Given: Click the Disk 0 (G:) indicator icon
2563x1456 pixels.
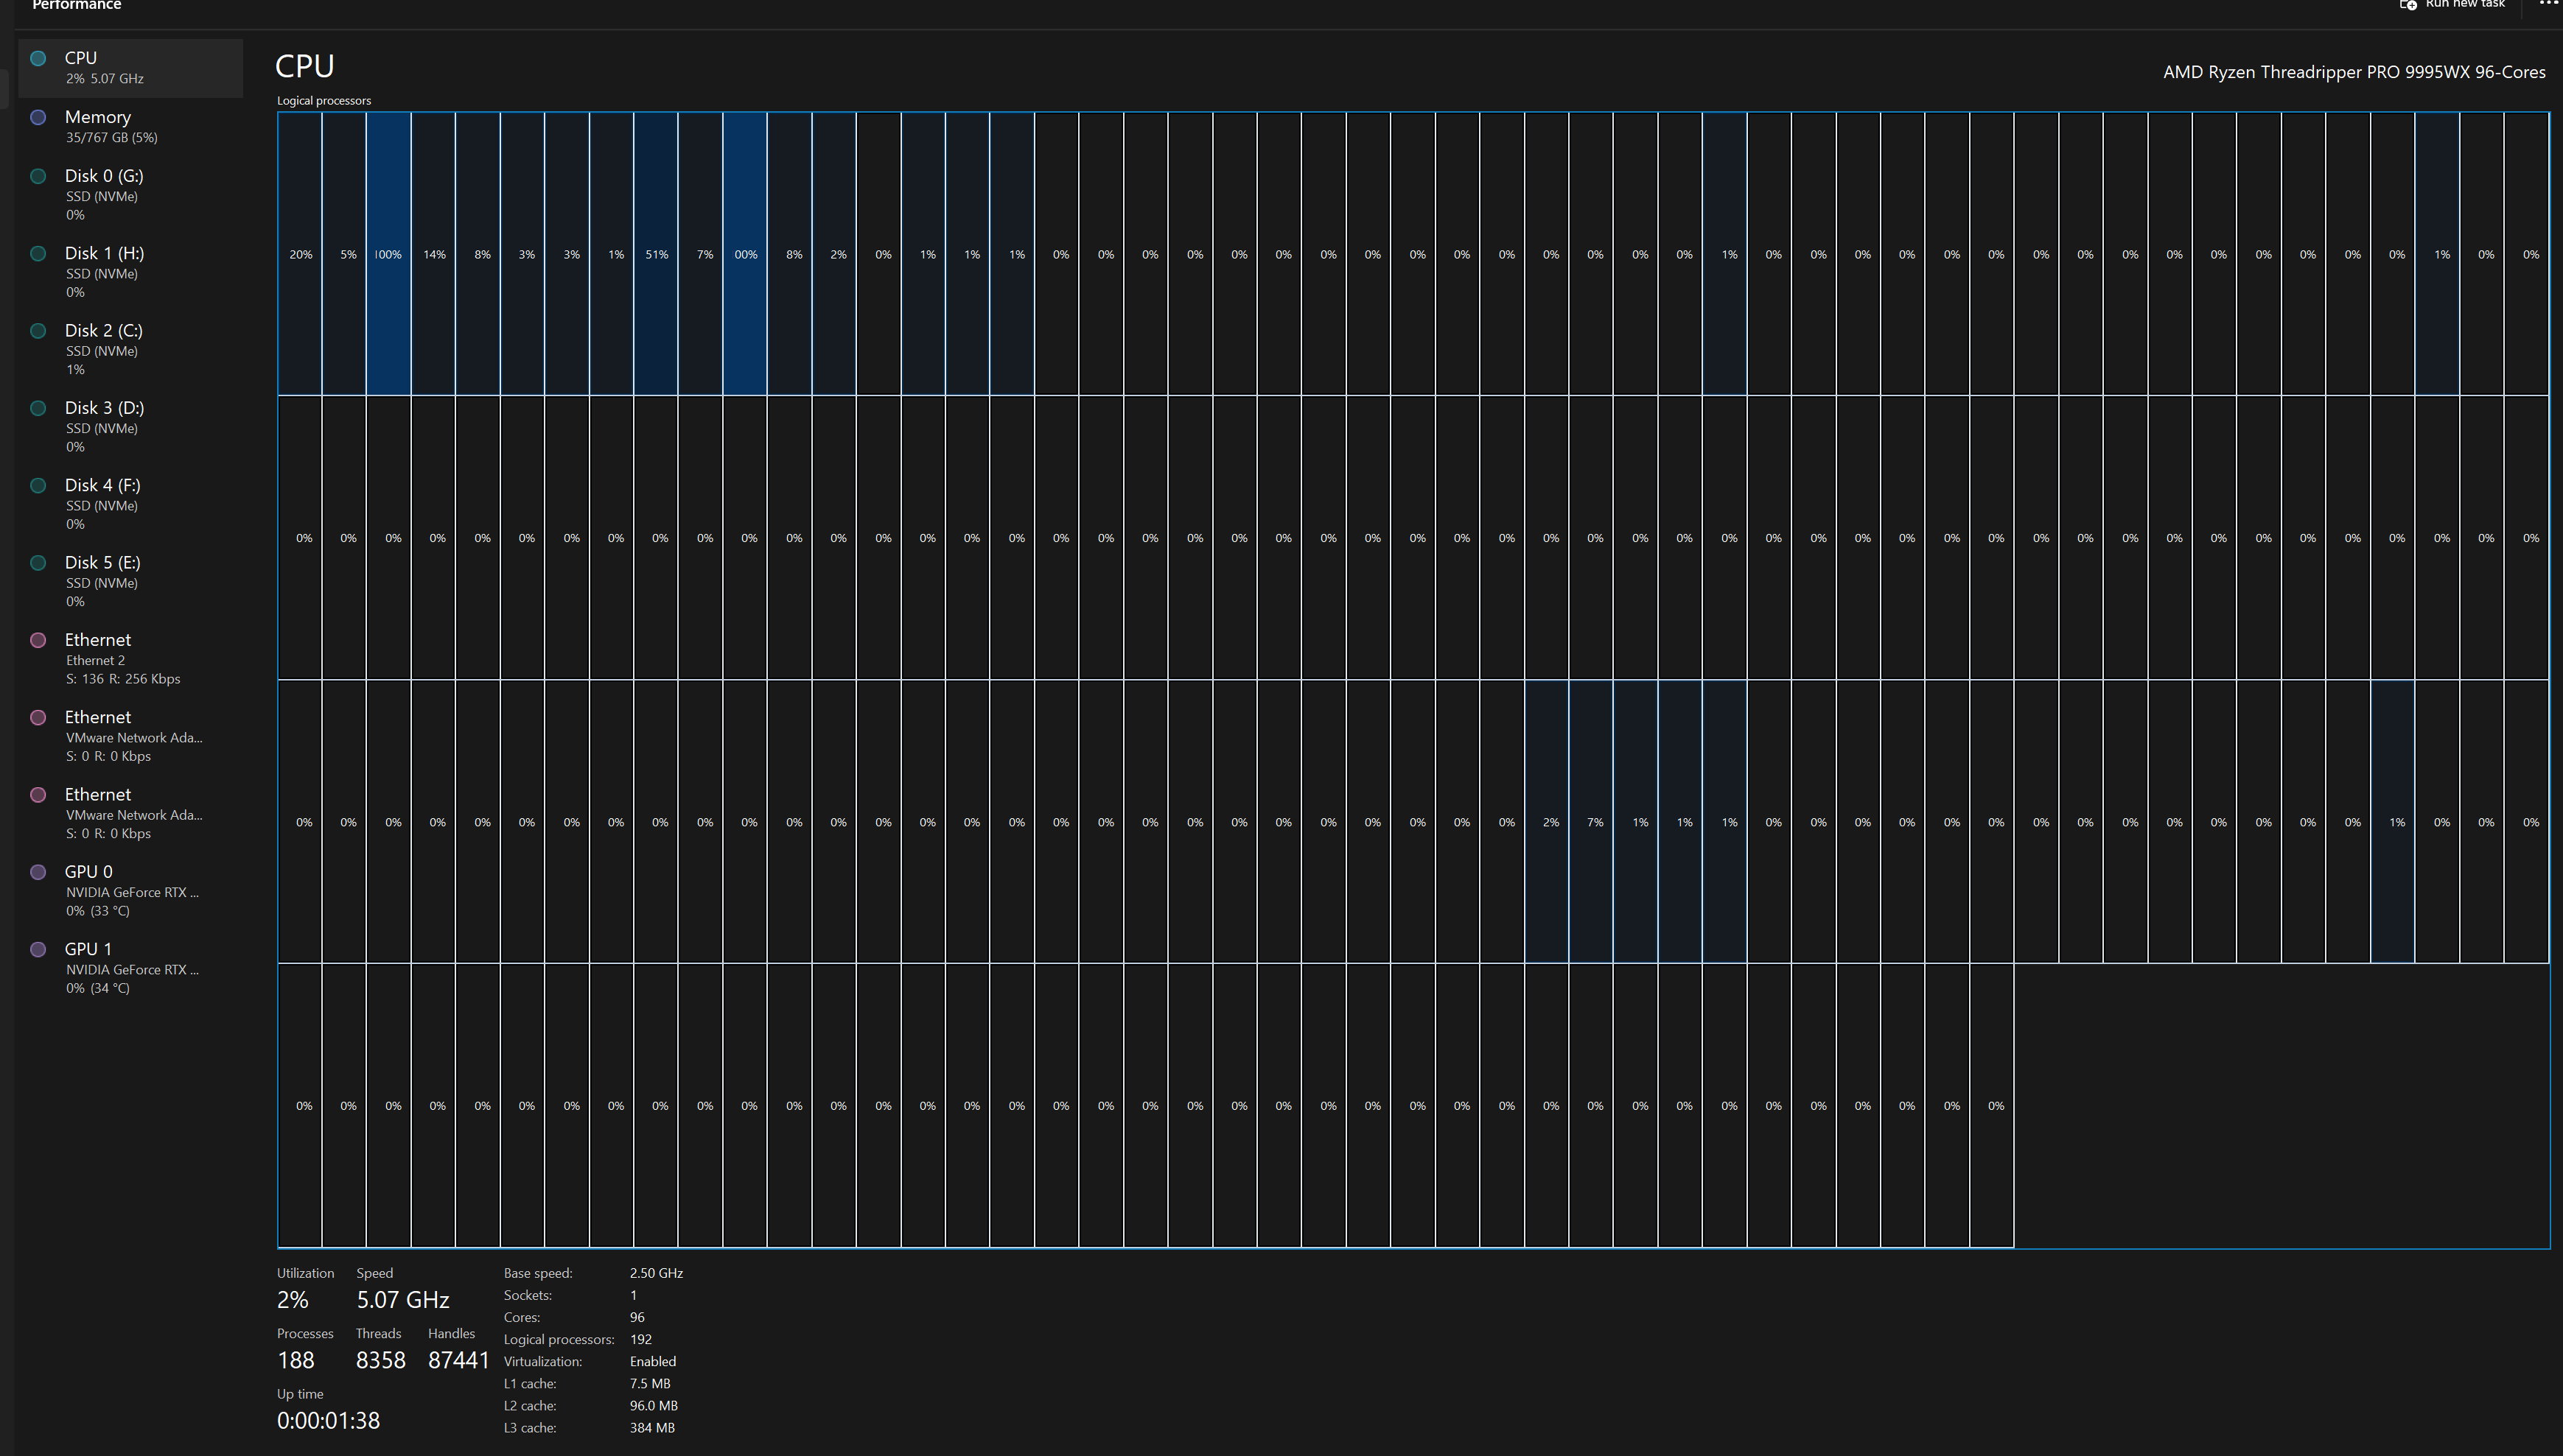Looking at the screenshot, I should (x=38, y=176).
